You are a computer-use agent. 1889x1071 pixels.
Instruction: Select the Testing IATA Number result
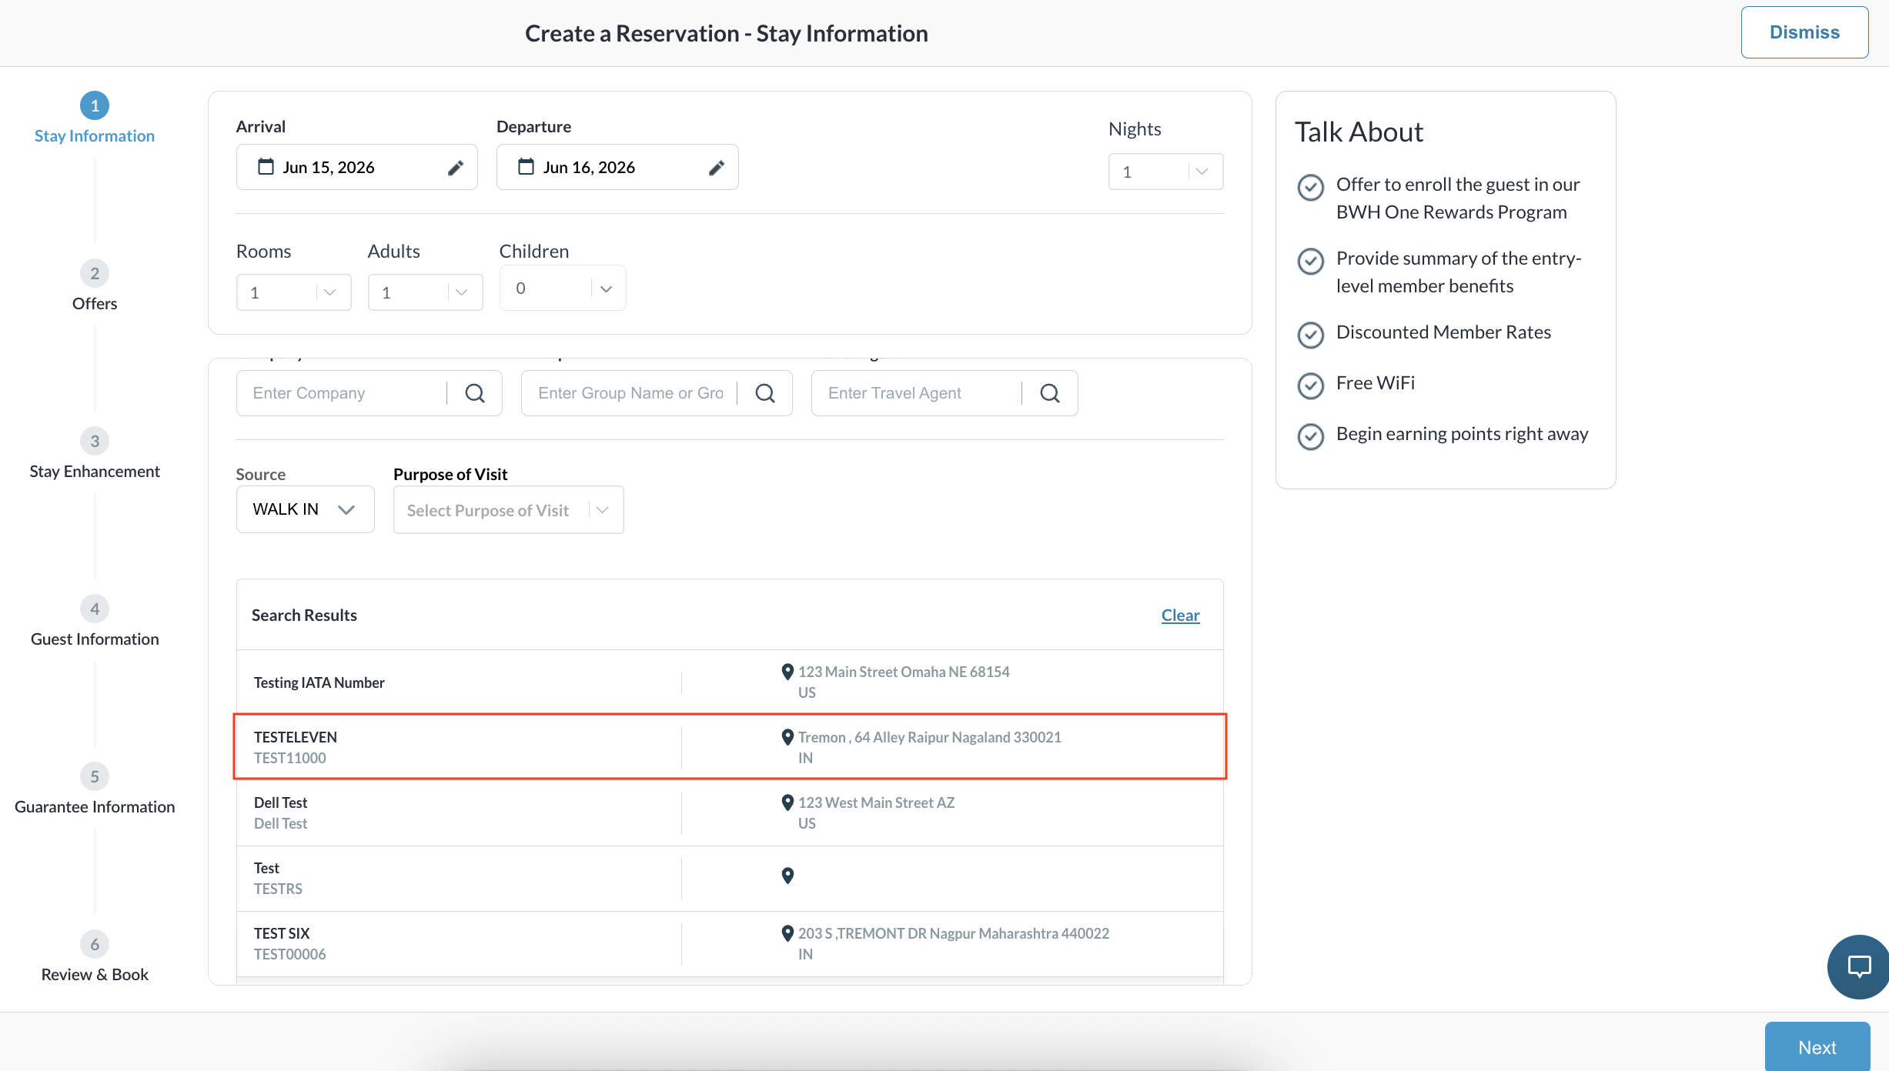click(x=730, y=682)
